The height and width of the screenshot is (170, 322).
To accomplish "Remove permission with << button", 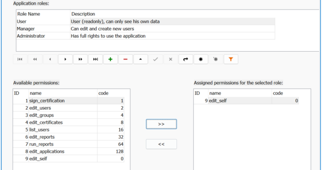I will (x=161, y=144).
